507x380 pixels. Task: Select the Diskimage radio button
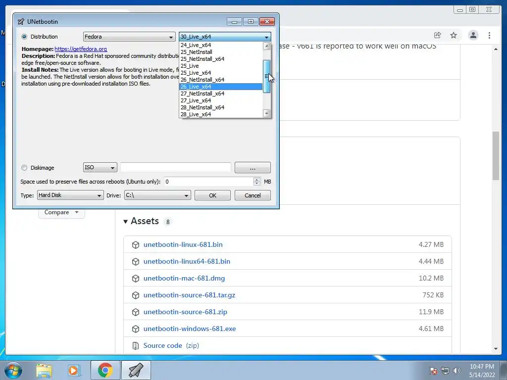[x=24, y=168]
